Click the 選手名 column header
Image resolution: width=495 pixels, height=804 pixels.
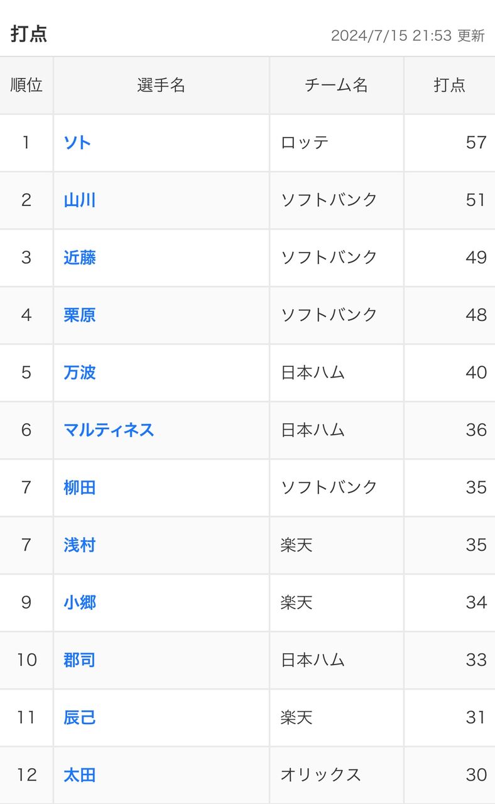click(161, 85)
